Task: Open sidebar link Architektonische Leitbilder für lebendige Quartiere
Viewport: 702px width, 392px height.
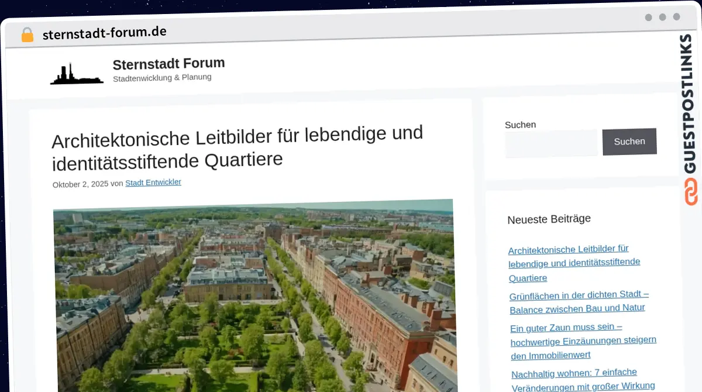Action: [x=573, y=263]
